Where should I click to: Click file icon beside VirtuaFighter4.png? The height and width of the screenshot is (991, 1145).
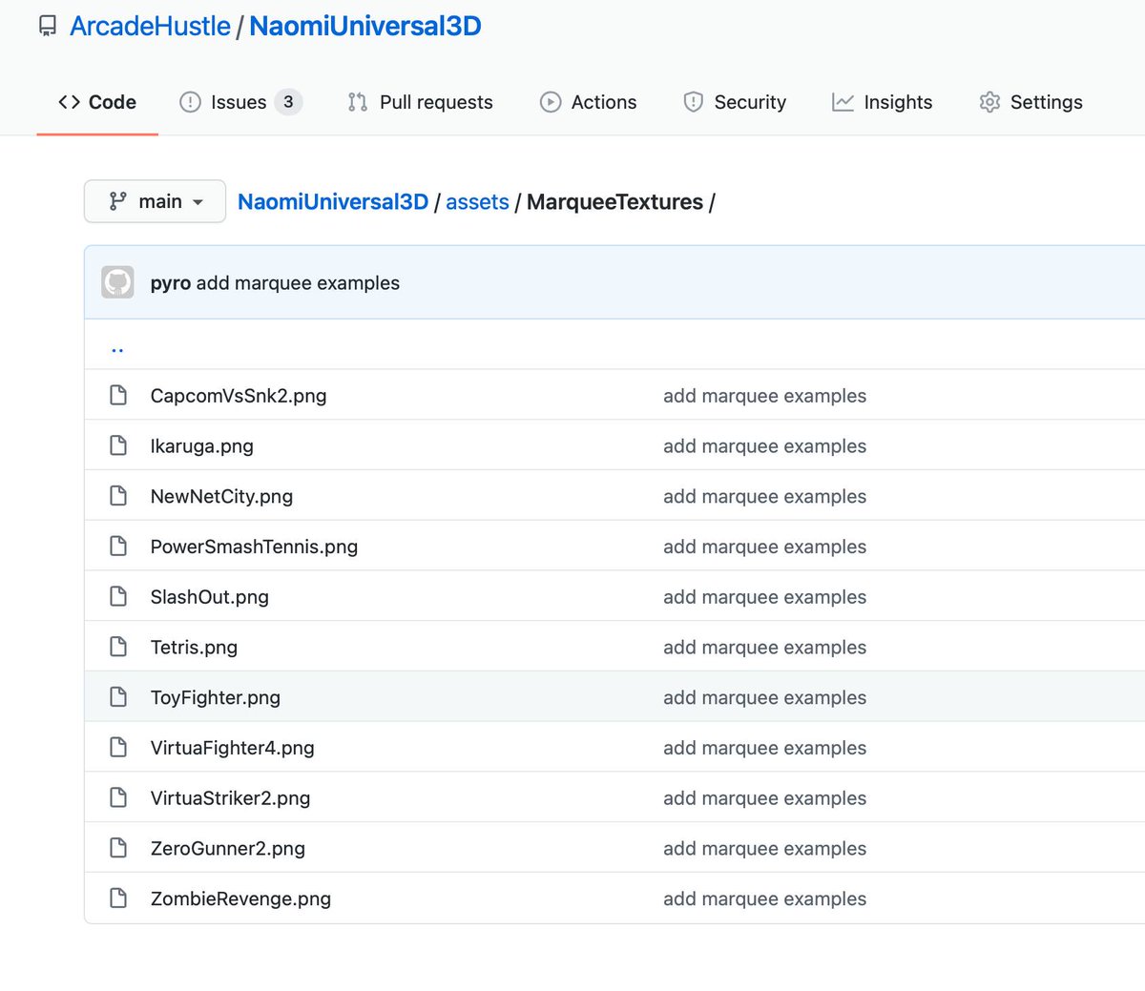click(118, 747)
